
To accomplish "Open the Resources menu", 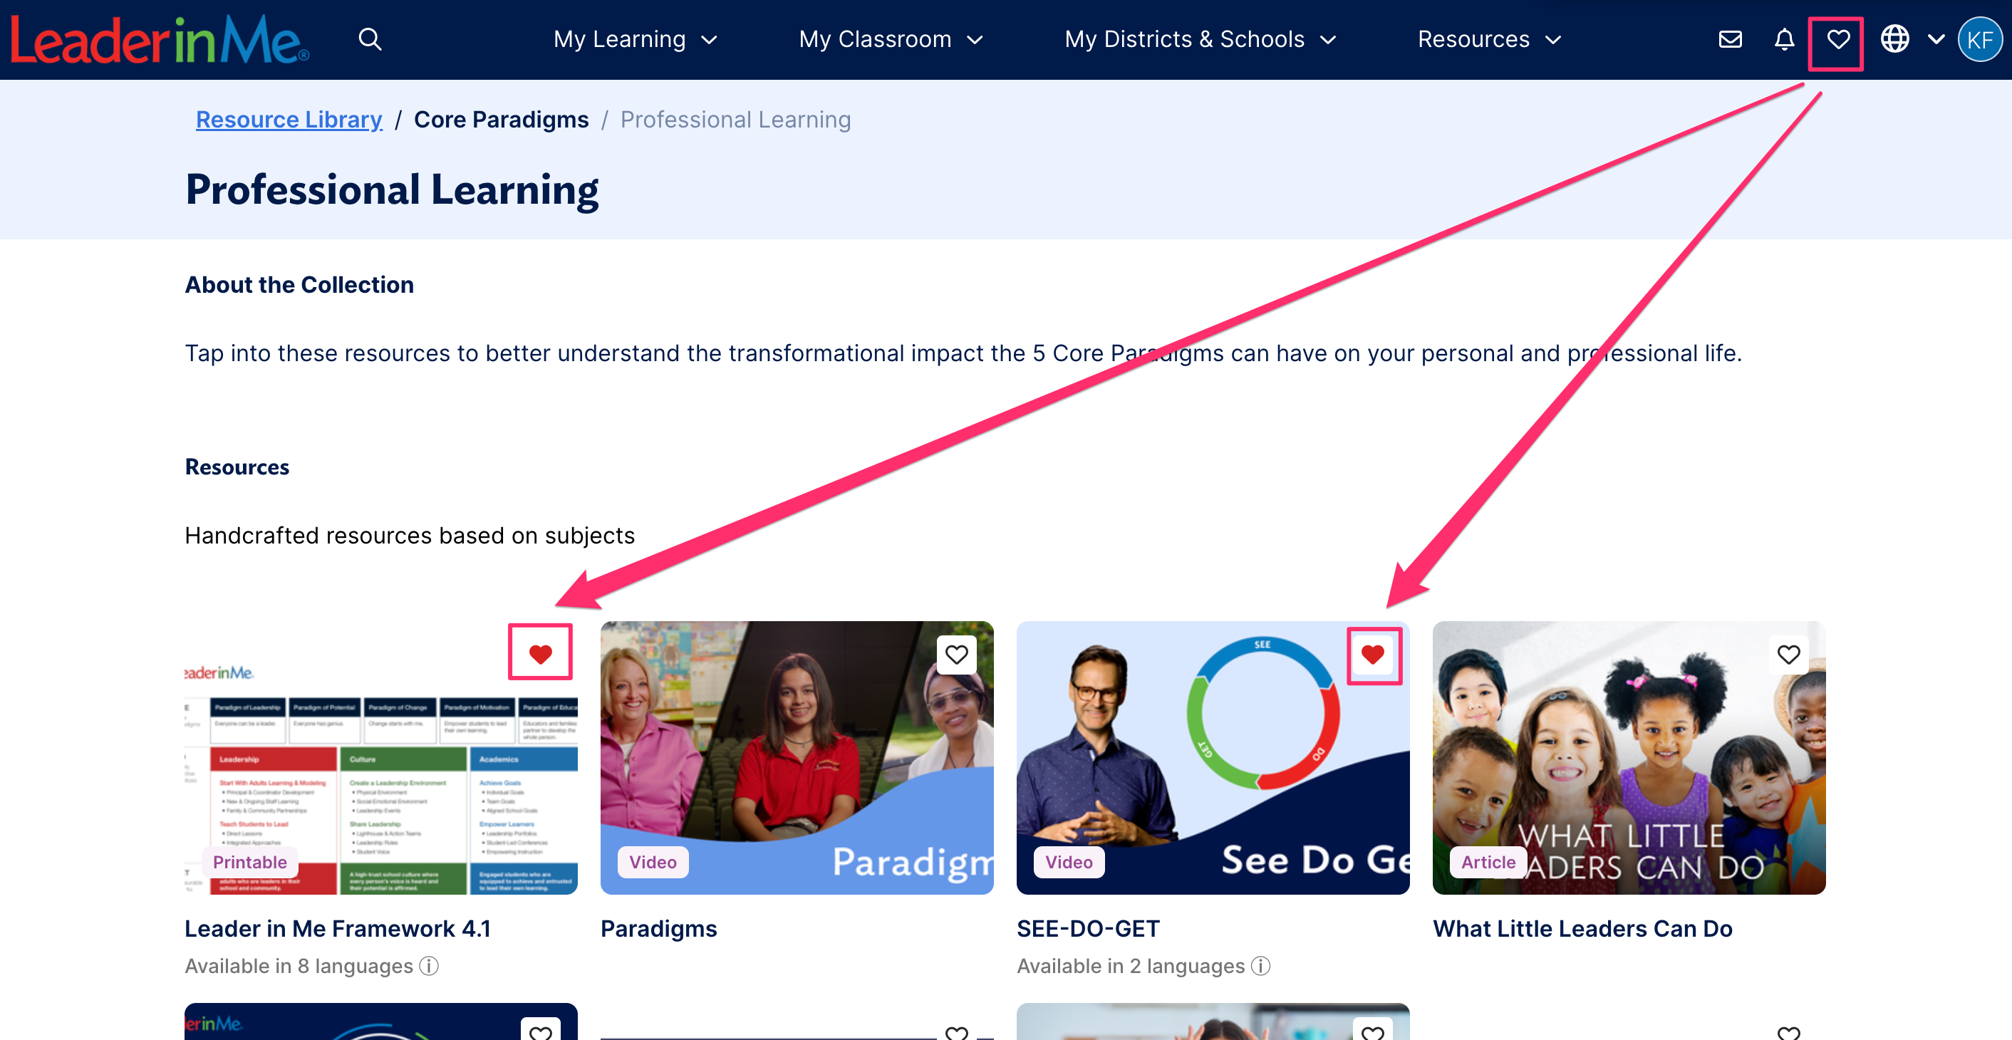I will tap(1488, 39).
